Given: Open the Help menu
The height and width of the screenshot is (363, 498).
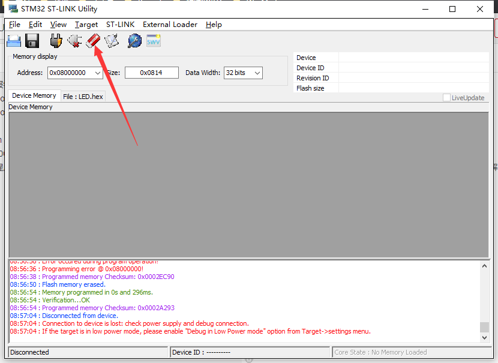Looking at the screenshot, I should (x=214, y=25).
